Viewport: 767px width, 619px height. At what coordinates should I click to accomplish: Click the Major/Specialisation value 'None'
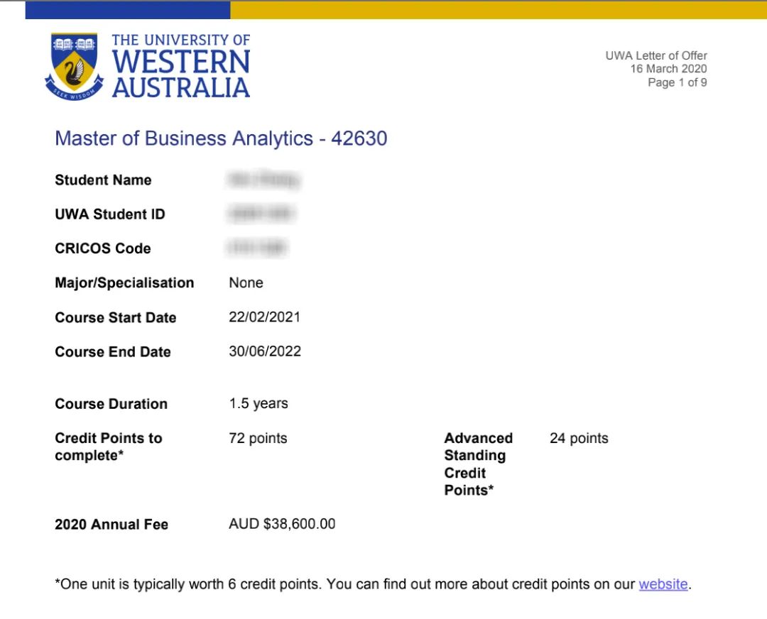(246, 283)
